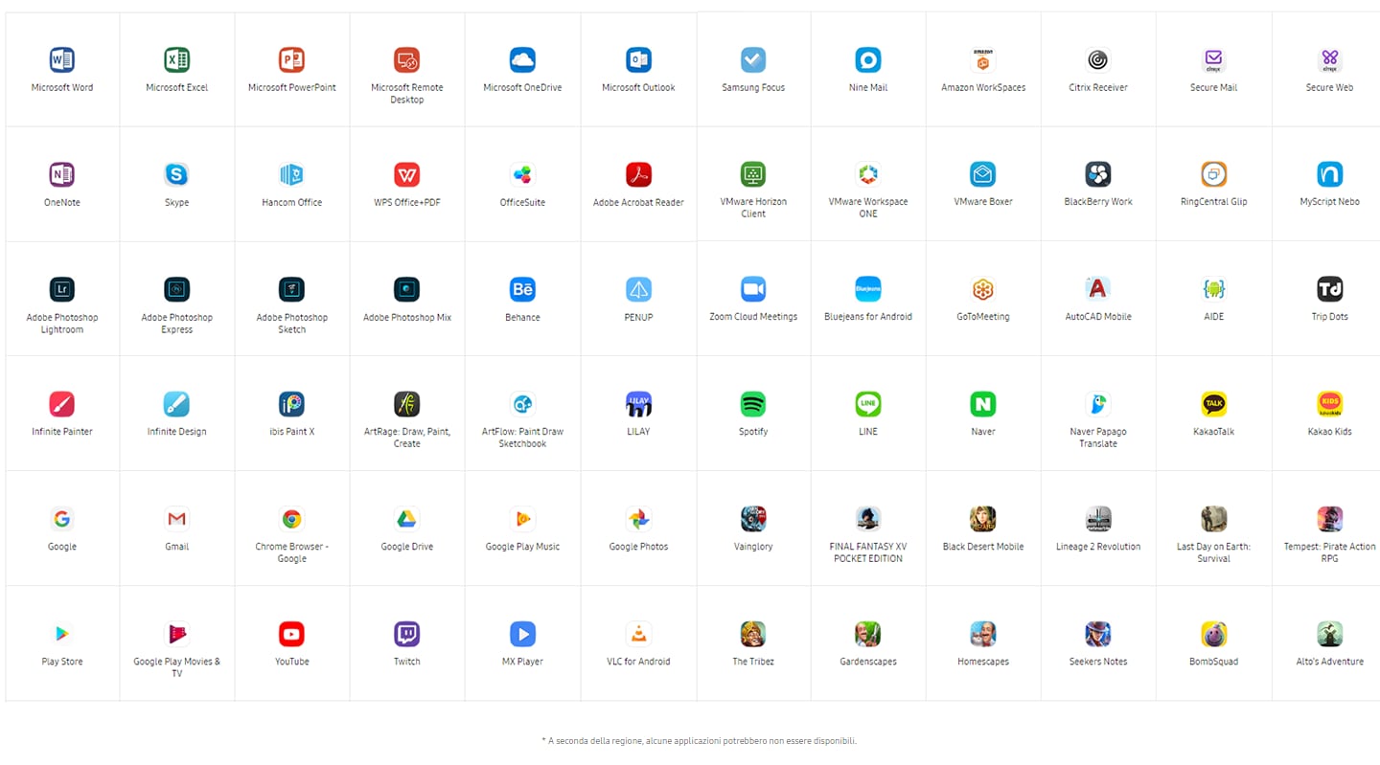
Task: Open the AutoCAD Mobile icon
Action: click(x=1098, y=289)
